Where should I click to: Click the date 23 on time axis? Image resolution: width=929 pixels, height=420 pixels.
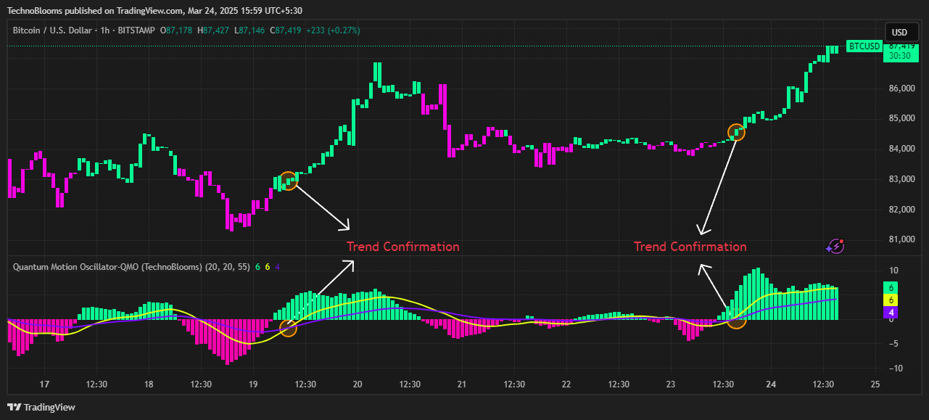[x=671, y=384]
